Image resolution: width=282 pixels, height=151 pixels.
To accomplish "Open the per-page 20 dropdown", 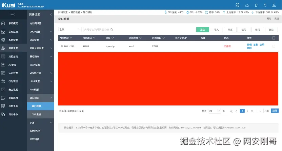I will click(214, 111).
